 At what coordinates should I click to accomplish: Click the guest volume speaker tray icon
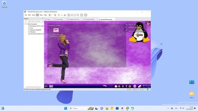pyautogui.click(x=119, y=86)
